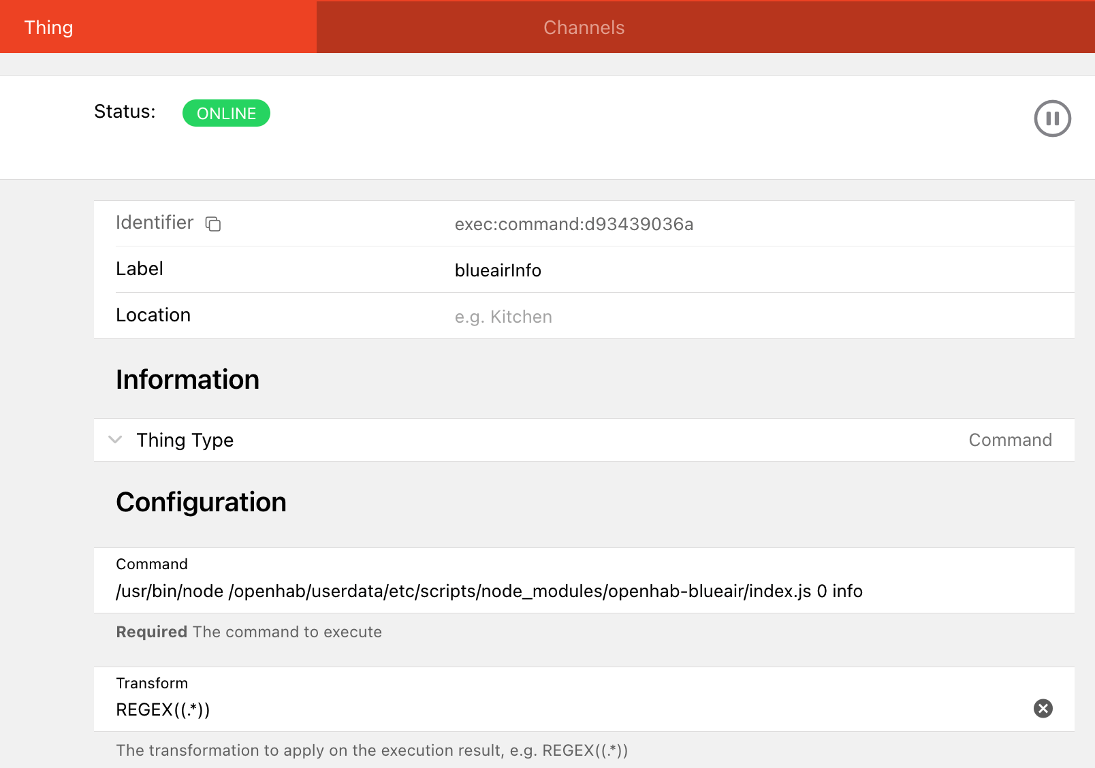Click the Configuration section heading
Image resolution: width=1095 pixels, height=768 pixels.
click(x=201, y=502)
